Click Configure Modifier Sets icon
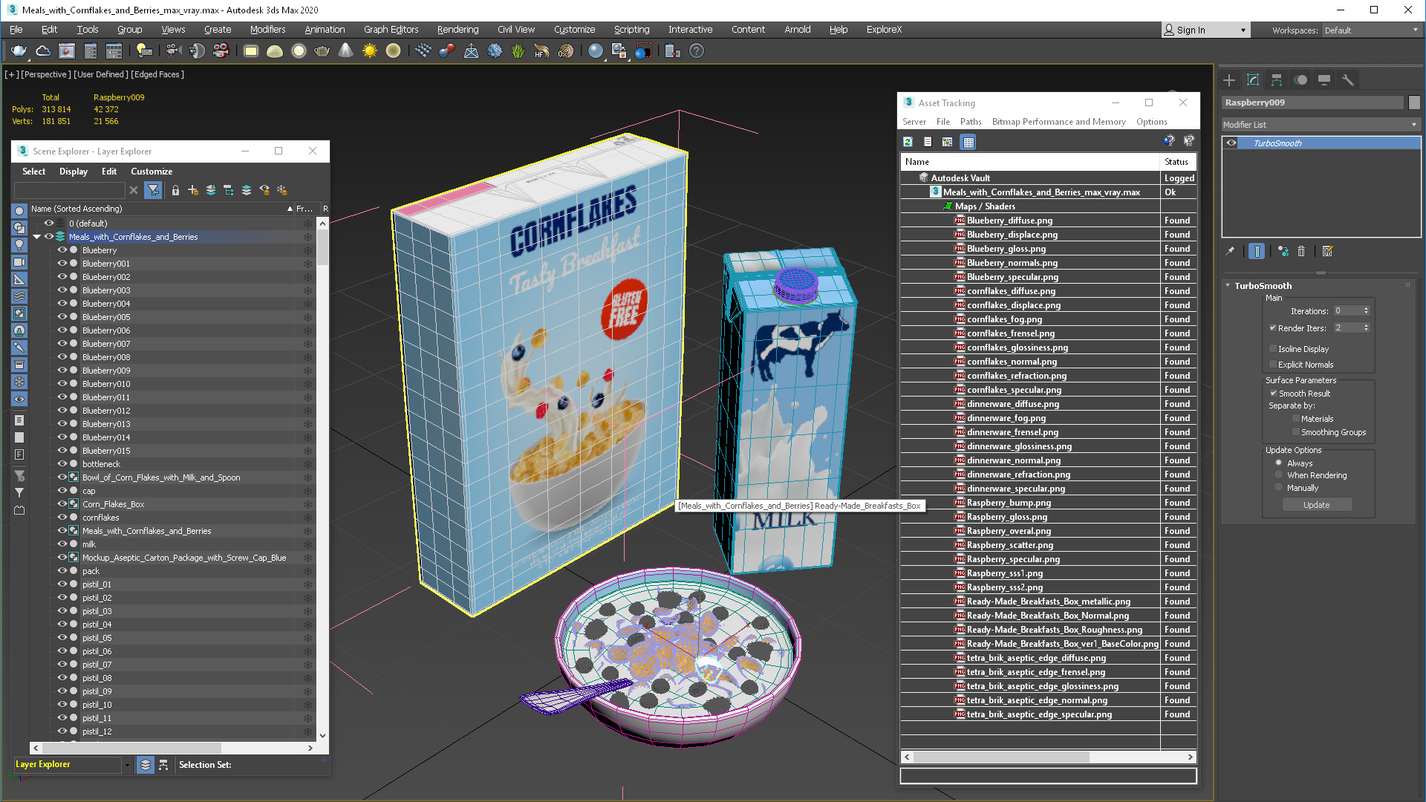 [x=1328, y=251]
